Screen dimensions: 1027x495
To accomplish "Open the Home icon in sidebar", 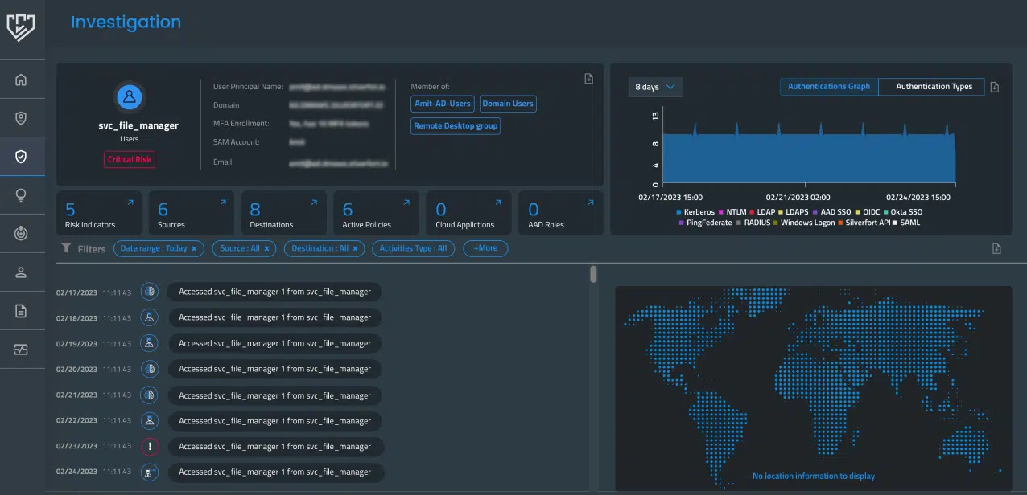I will 22,80.
